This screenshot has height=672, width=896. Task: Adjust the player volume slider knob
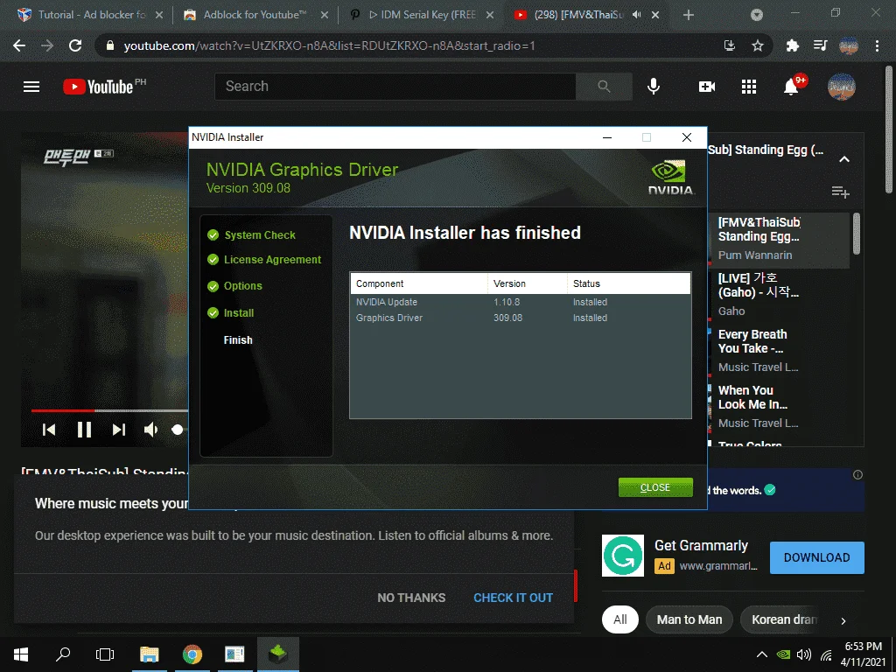(178, 430)
